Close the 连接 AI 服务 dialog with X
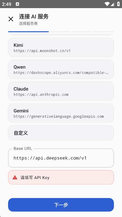 [11, 19]
